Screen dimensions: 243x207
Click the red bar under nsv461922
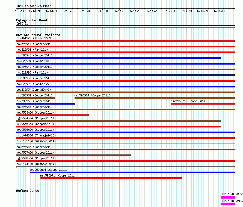tap(126, 41)
